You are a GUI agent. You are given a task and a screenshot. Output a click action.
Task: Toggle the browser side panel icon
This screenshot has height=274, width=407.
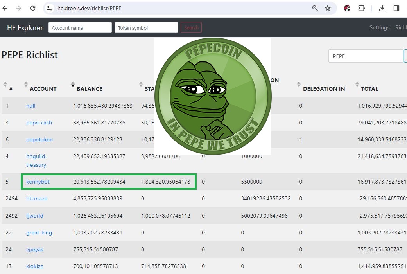(x=396, y=8)
